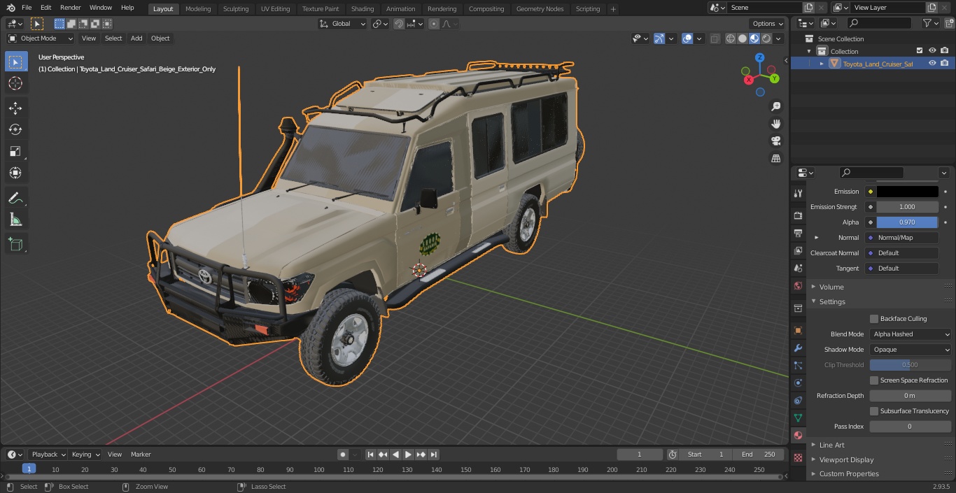This screenshot has width=956, height=493.
Task: Open the Modifier properties wrench tab
Action: tap(798, 348)
